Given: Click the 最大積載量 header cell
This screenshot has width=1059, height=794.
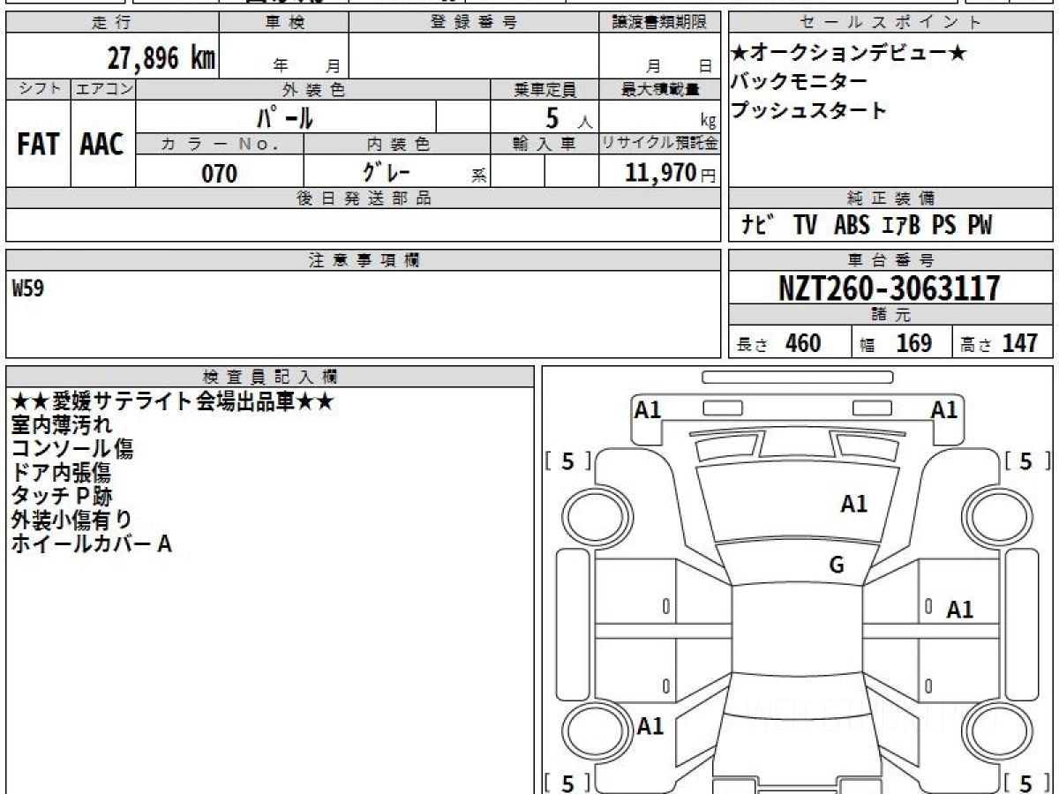Looking at the screenshot, I should (x=660, y=89).
